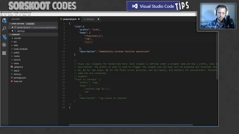Click the JSON braces icon on javascript.json tab
Viewport: 239px width, 134px height.
[61, 19]
